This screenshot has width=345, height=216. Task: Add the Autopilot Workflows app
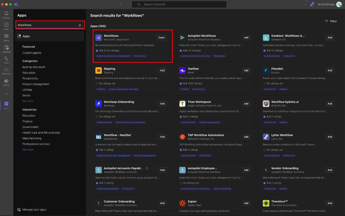(x=246, y=38)
